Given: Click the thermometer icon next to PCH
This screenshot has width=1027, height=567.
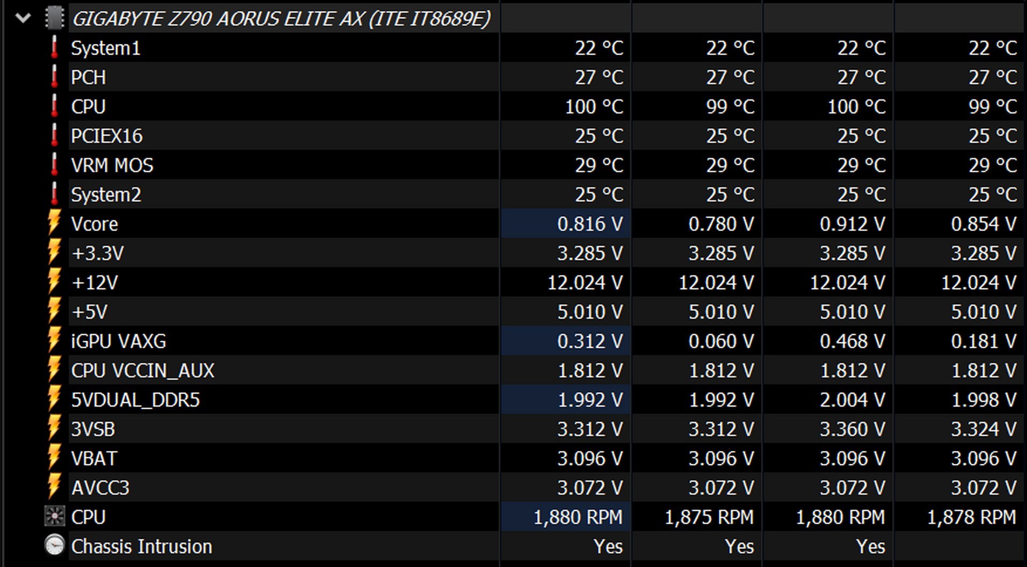Looking at the screenshot, I should (x=55, y=77).
